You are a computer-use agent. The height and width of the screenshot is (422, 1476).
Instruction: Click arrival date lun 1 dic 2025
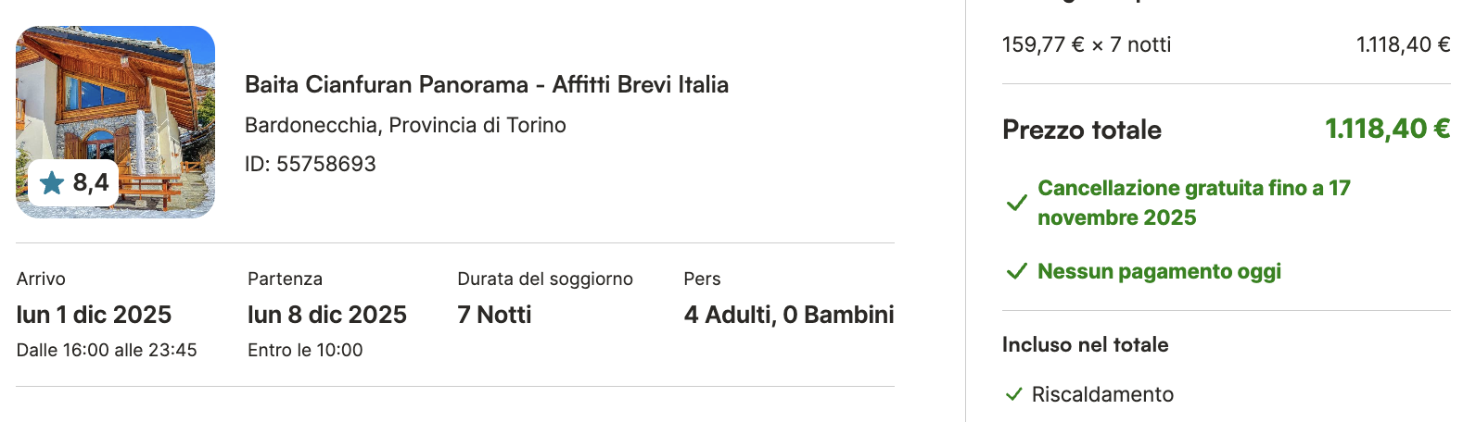pos(94,315)
